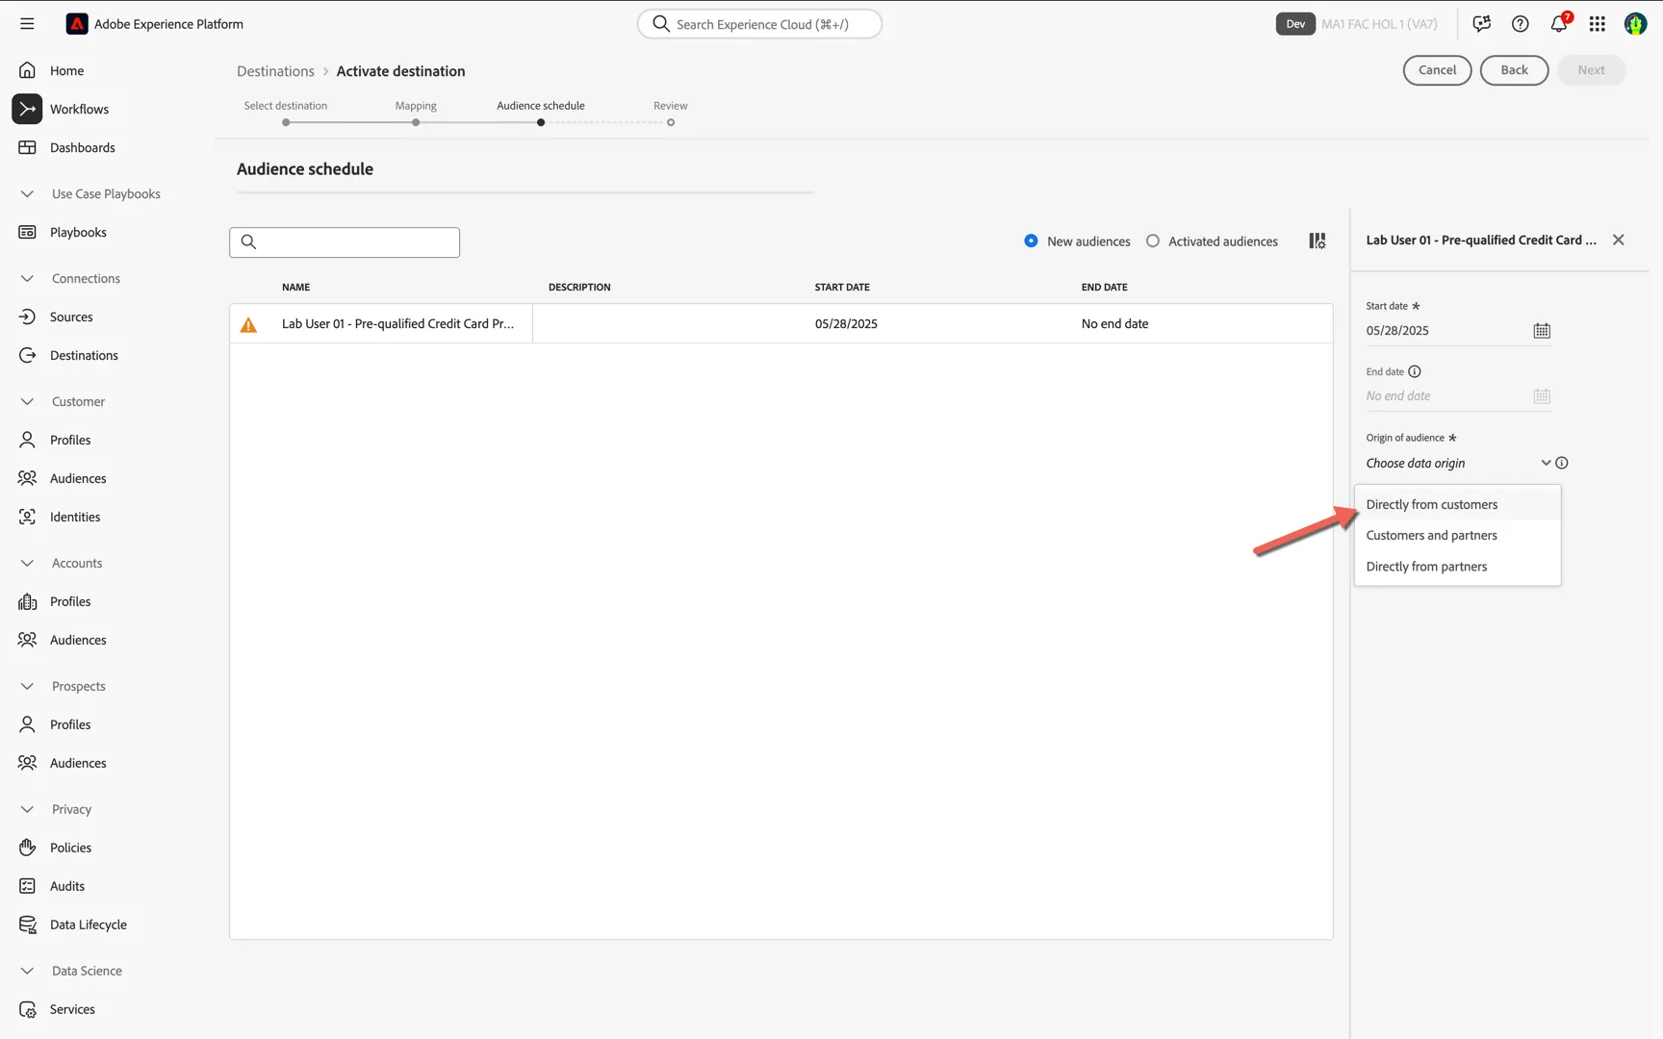Select the Activated audiences radio button
Image resolution: width=1663 pixels, height=1039 pixels.
[1153, 241]
